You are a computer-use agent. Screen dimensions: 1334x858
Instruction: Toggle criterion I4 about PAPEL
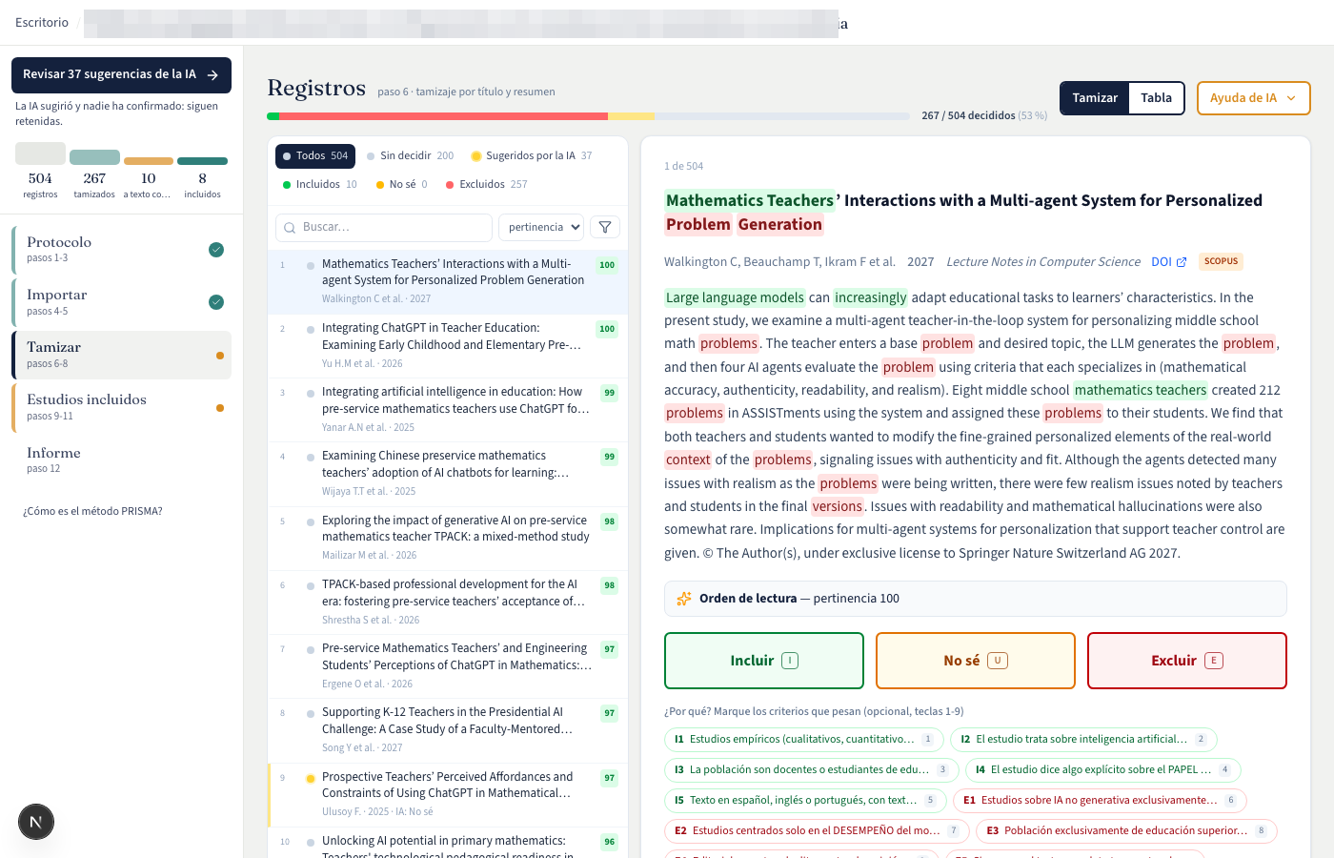(x=1103, y=770)
